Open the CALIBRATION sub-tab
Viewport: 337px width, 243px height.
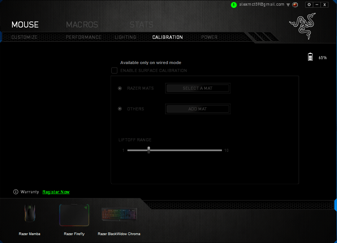(x=167, y=37)
